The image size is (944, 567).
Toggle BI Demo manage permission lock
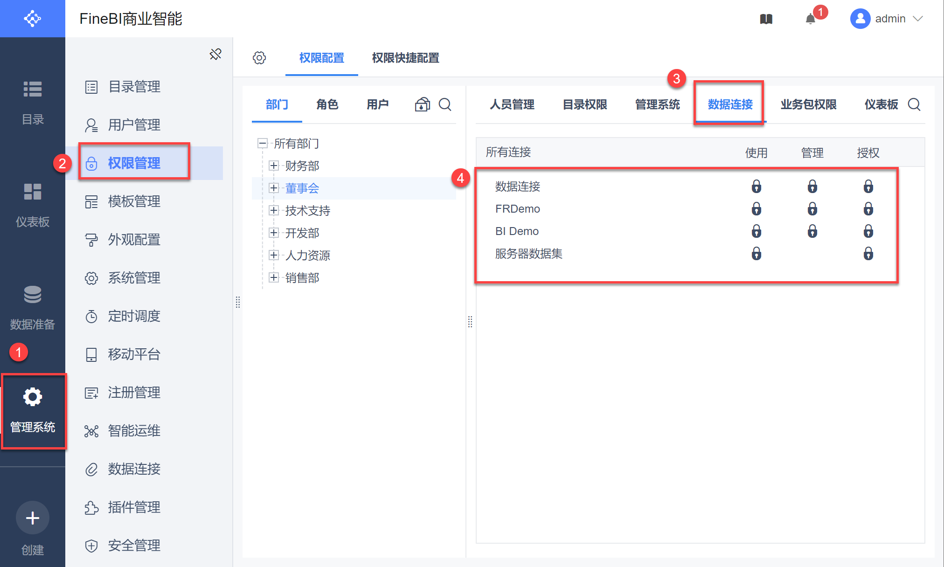tap(812, 231)
